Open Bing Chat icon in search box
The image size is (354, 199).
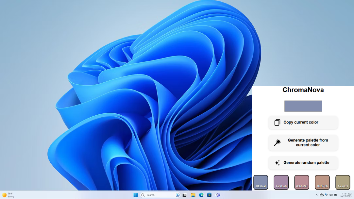coord(178,195)
